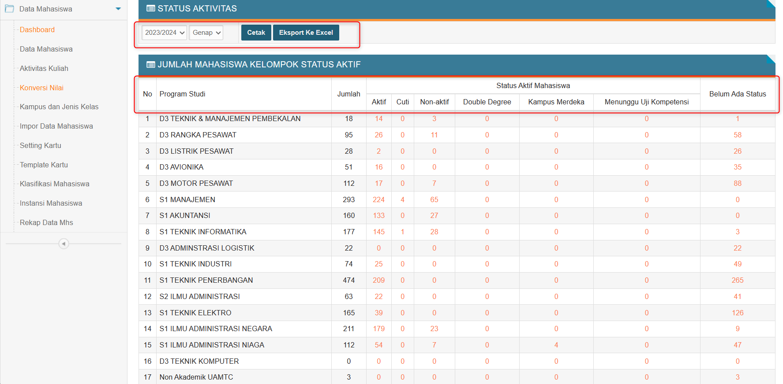Viewport: 783px width, 384px height.
Task: Choose Template Kartu from the sidebar
Action: tap(44, 165)
